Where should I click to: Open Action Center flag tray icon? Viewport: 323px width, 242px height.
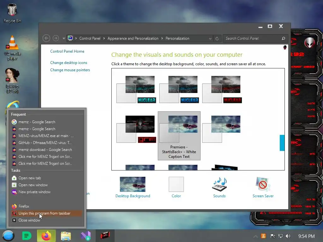(x=273, y=236)
